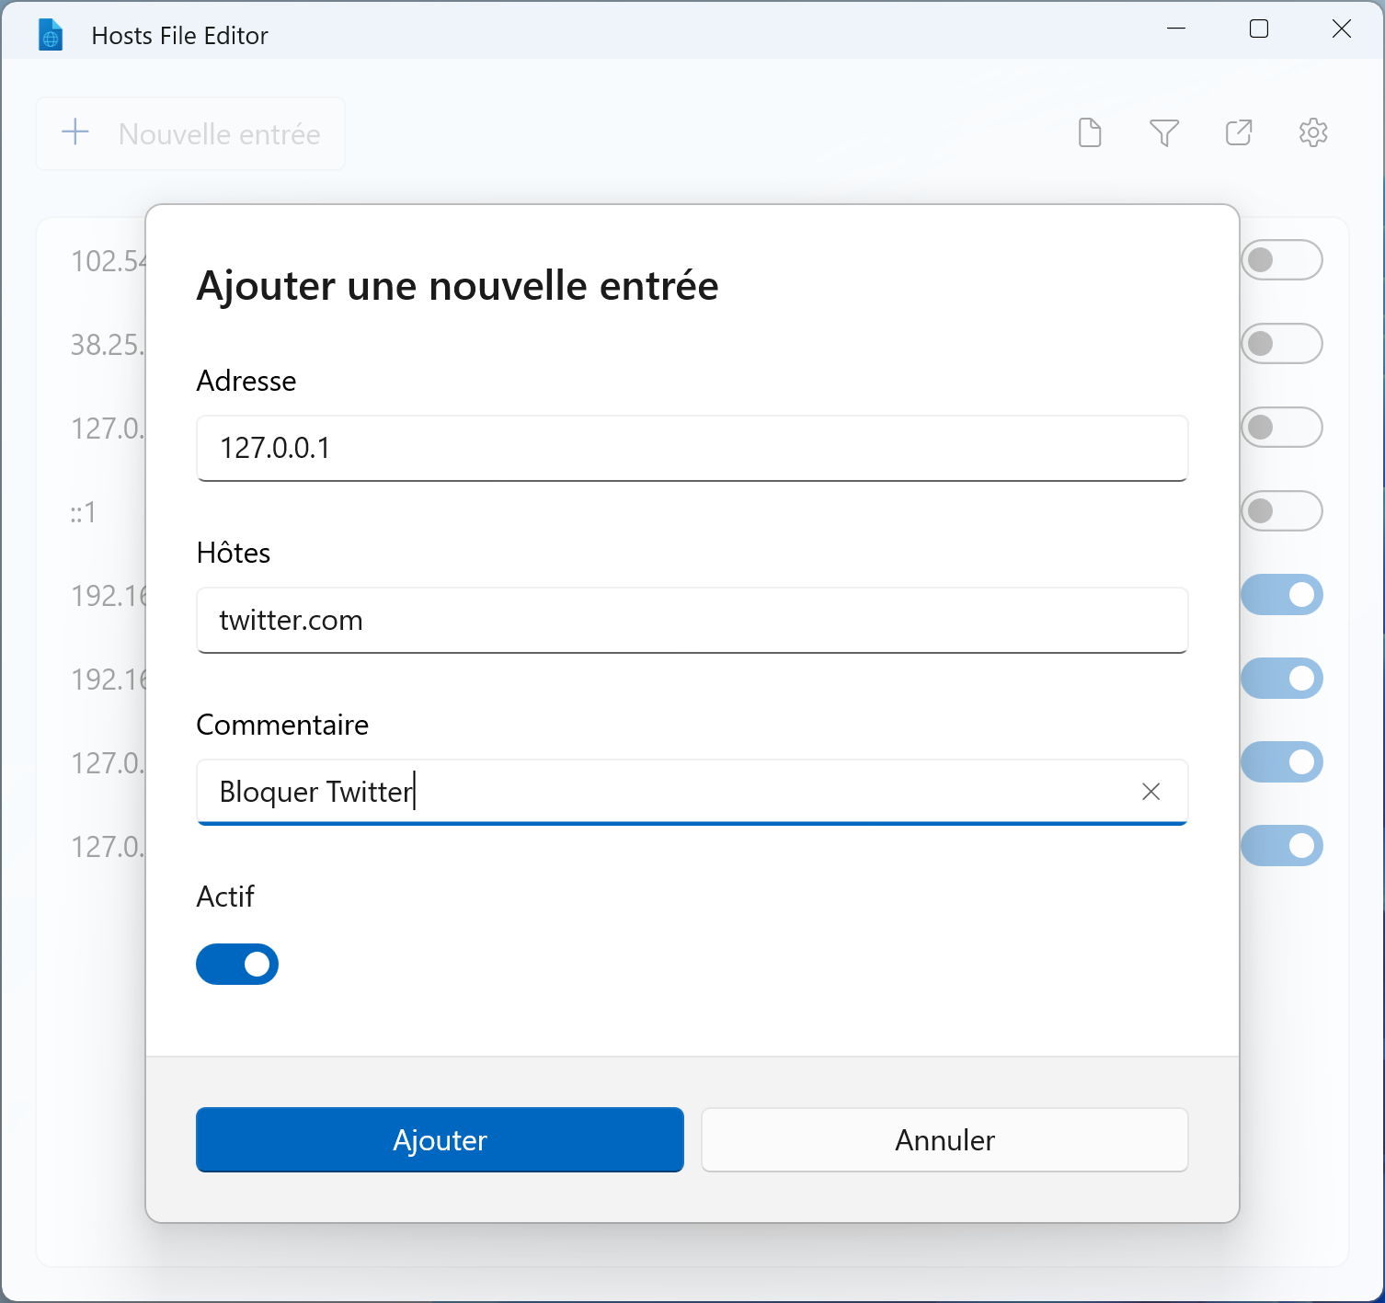Open settings with the gear icon

[1313, 132]
